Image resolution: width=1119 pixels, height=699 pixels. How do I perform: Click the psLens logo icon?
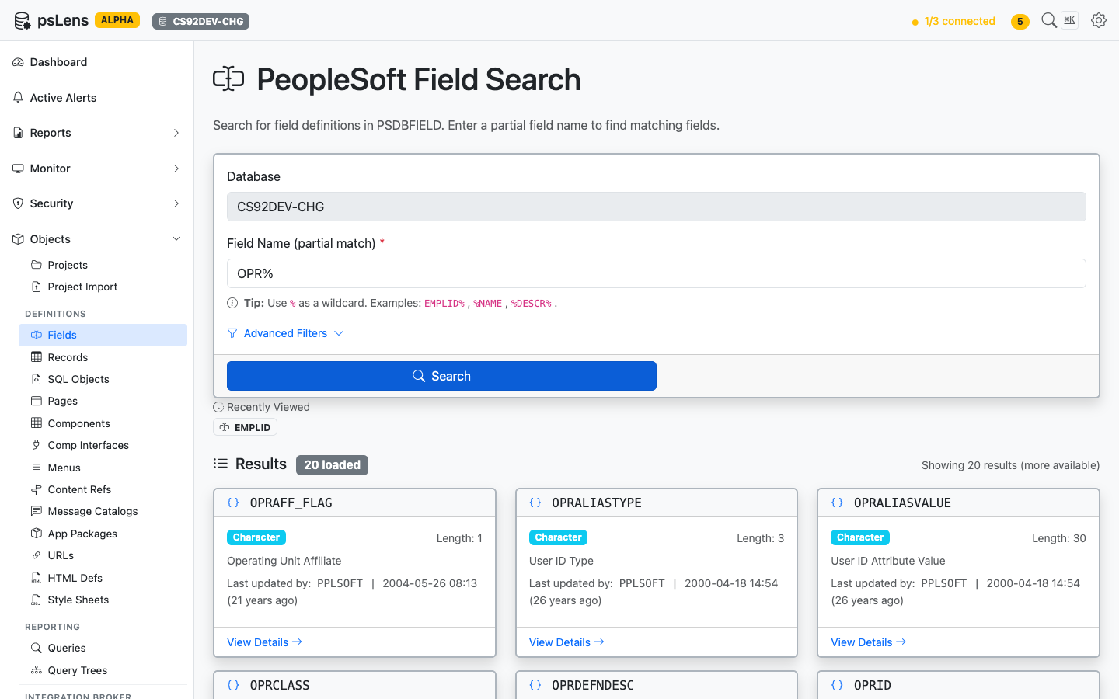pyautogui.click(x=23, y=21)
